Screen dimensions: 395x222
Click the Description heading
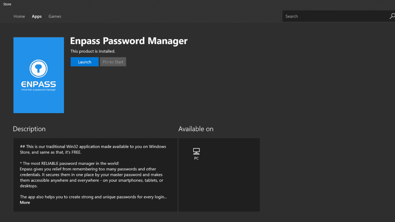[29, 129]
